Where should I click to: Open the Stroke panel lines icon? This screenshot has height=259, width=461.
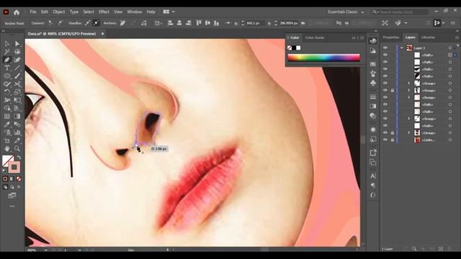pos(373,96)
